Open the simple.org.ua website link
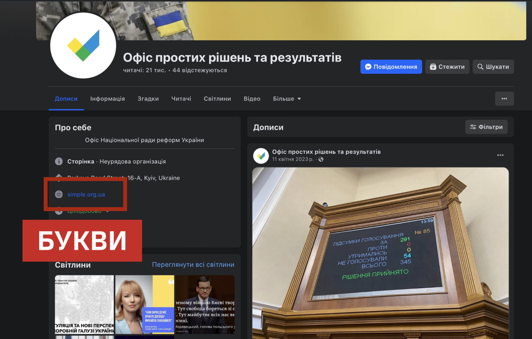 [86, 194]
